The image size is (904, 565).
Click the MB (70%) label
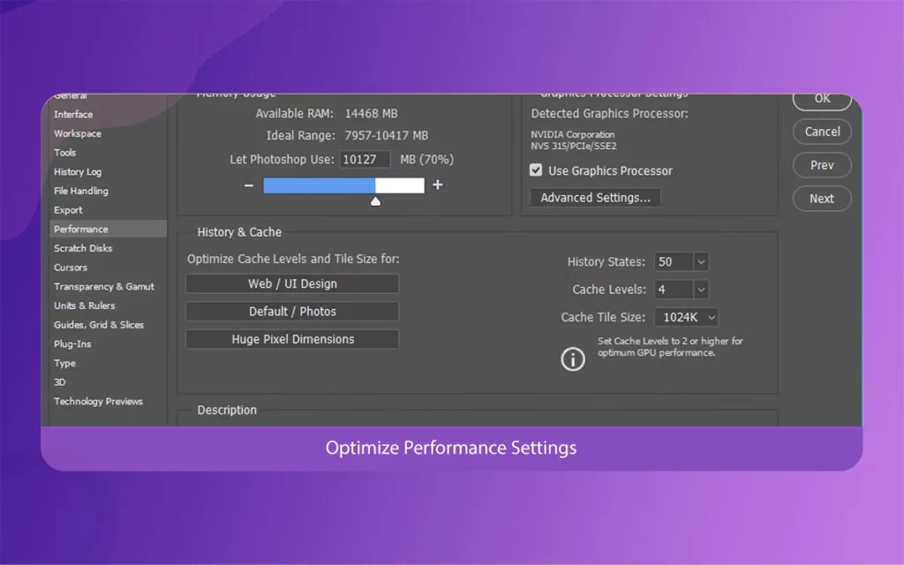pyautogui.click(x=426, y=159)
